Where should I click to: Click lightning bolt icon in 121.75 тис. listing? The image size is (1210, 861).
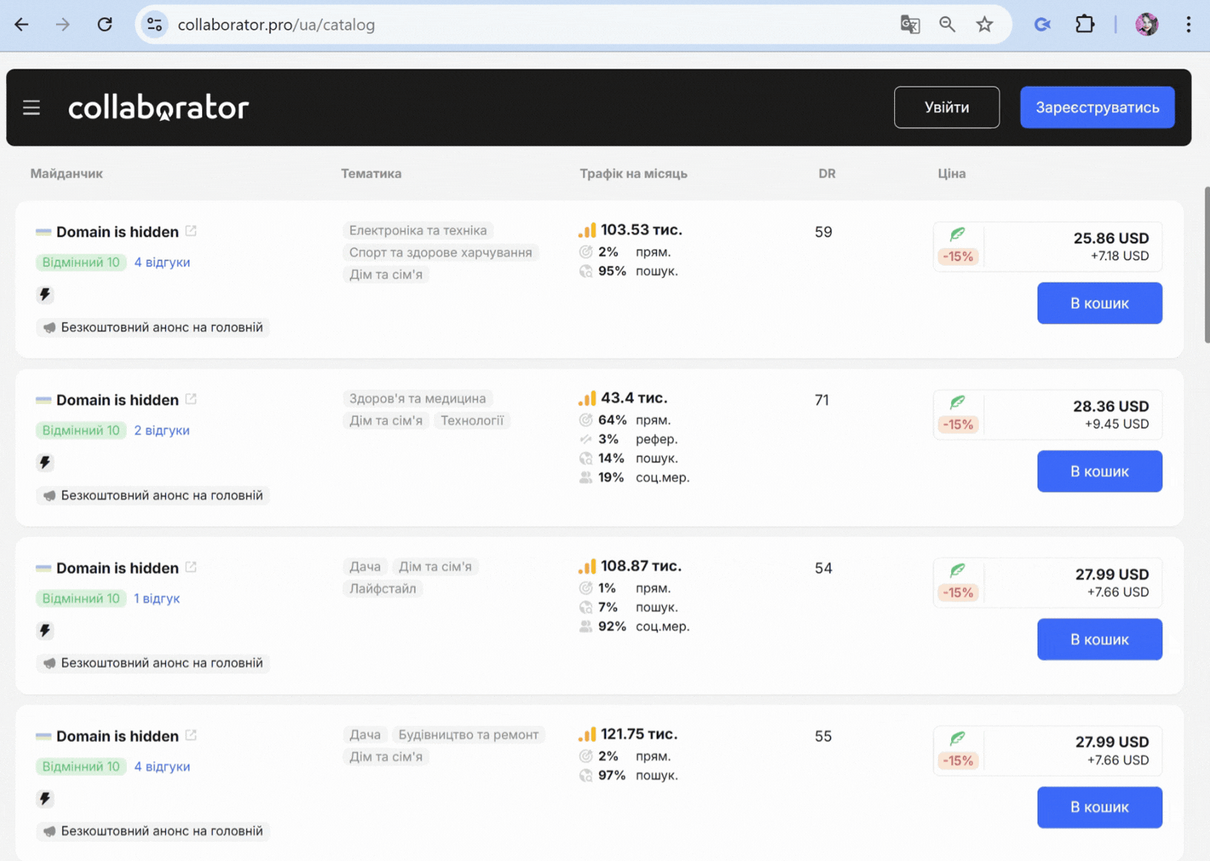coord(45,799)
